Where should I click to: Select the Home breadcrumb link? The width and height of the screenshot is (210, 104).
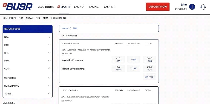click(65, 28)
